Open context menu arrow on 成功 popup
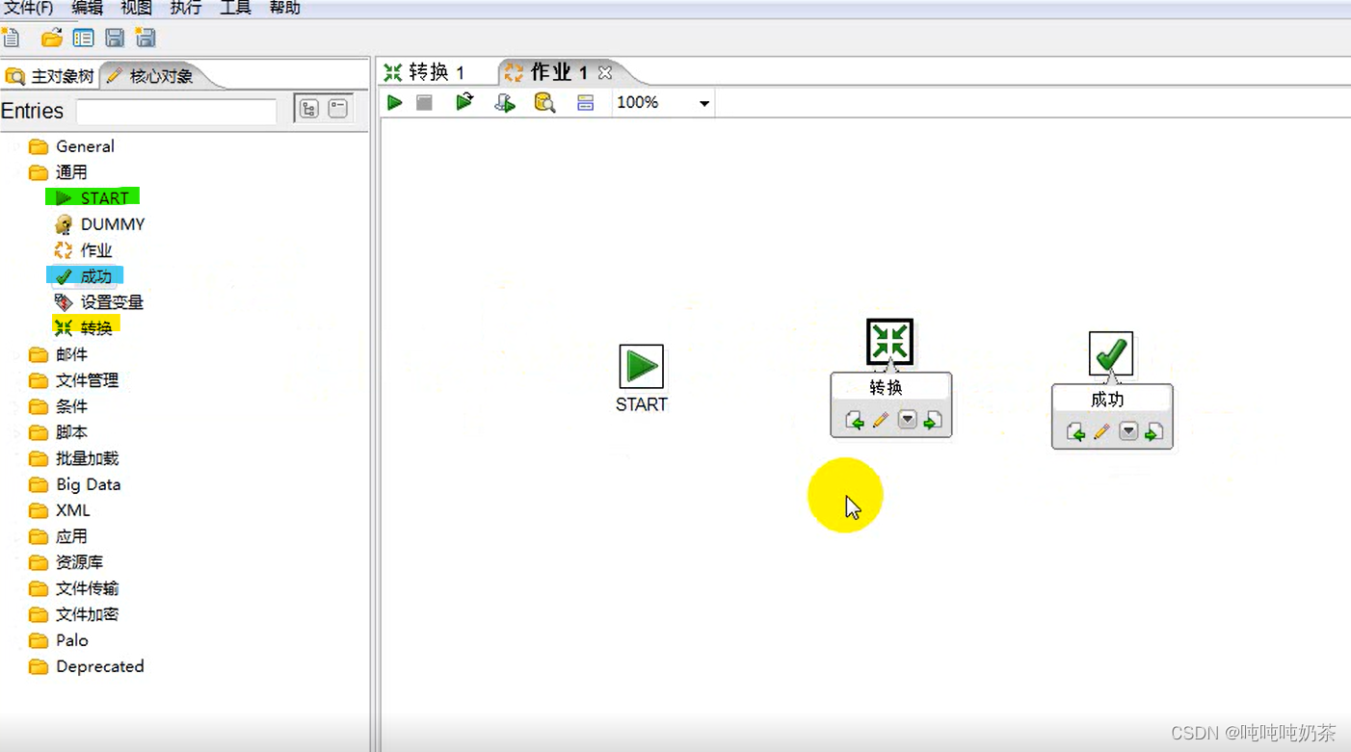 [1128, 431]
